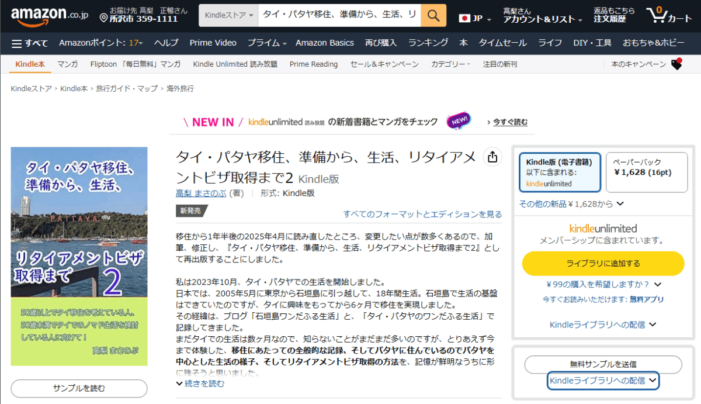
Task: Open 本 in the navigation bar
Action: click(463, 43)
